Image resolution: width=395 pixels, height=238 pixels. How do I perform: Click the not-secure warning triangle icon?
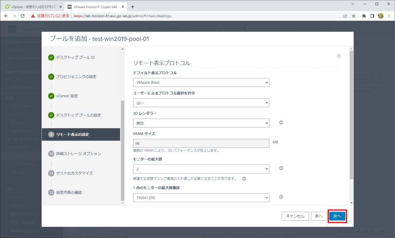pyautogui.click(x=33, y=16)
